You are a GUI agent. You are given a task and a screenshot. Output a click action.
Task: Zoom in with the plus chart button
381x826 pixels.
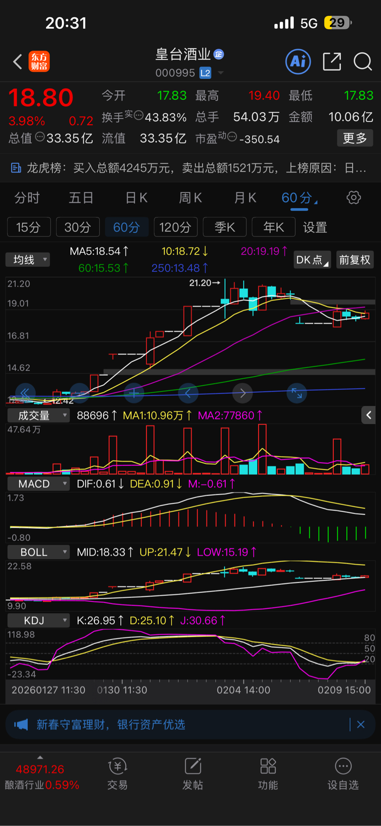134,393
